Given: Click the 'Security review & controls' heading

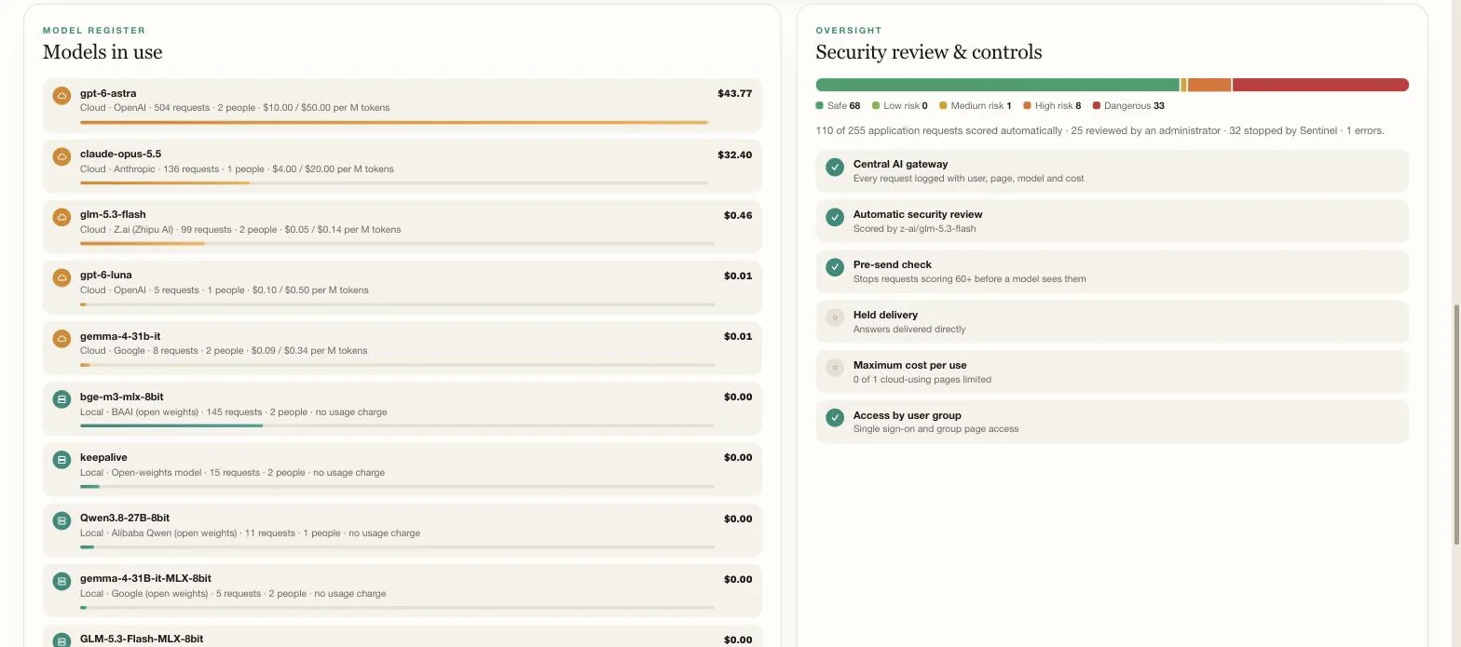Looking at the screenshot, I should pos(928,52).
